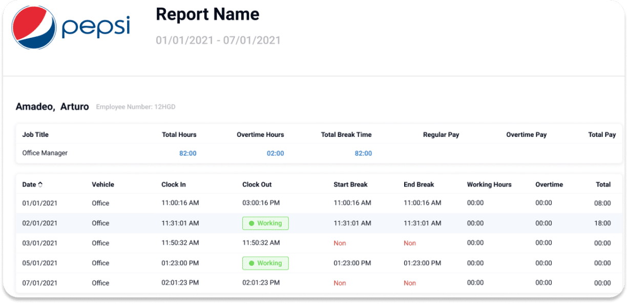Click Vehicle Office on 07/01/2021 row

(x=100, y=283)
